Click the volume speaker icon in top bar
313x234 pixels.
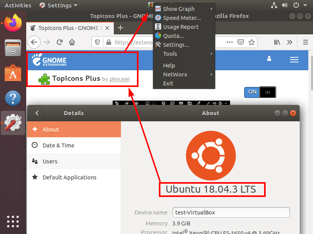point(285,5)
